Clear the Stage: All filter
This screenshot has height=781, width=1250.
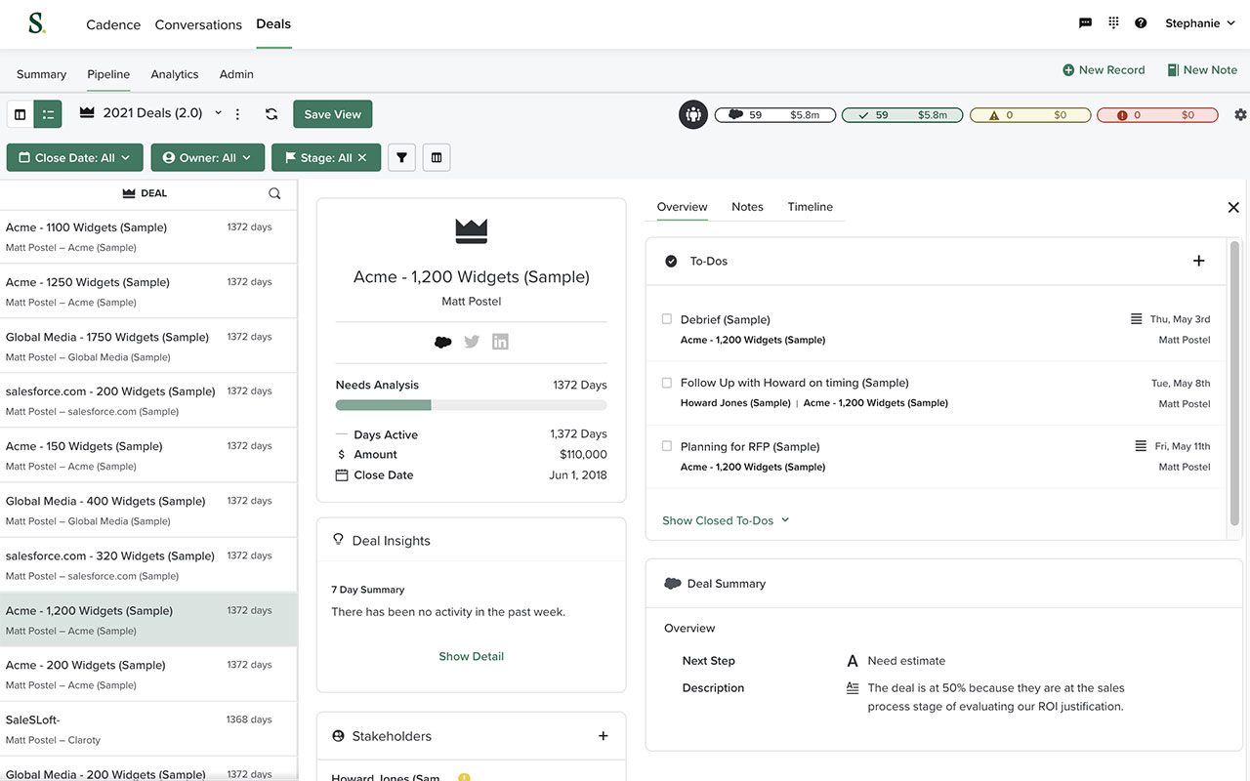362,157
